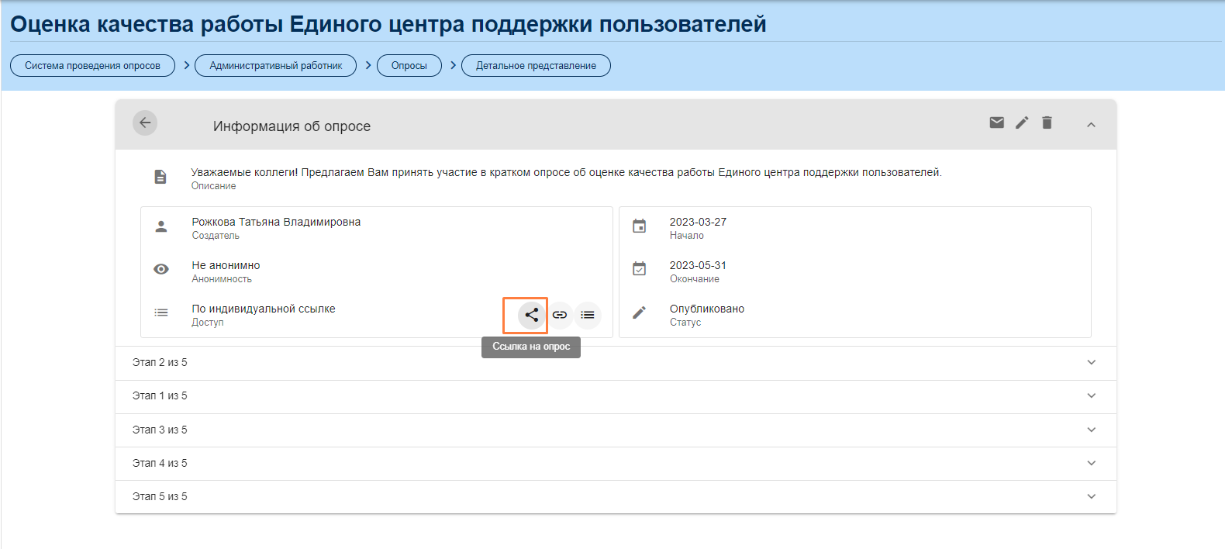Click 'Детальное представление' breadcrumb

click(x=536, y=66)
